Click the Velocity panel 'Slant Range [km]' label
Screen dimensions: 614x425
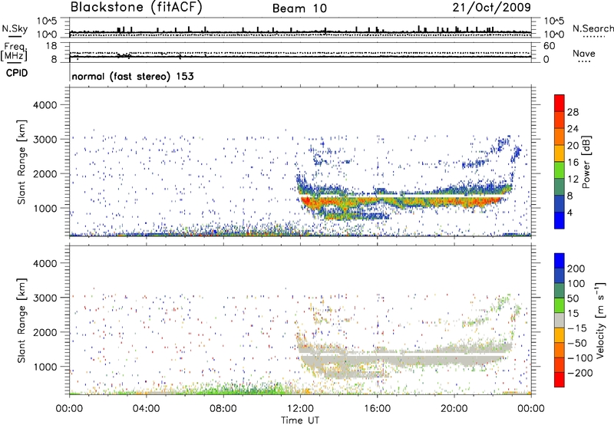coord(21,320)
